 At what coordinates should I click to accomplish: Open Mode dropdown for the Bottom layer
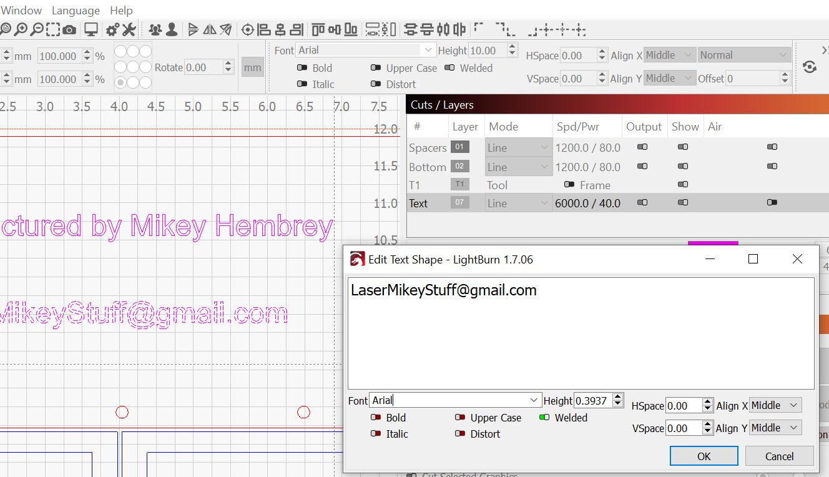tap(518, 167)
